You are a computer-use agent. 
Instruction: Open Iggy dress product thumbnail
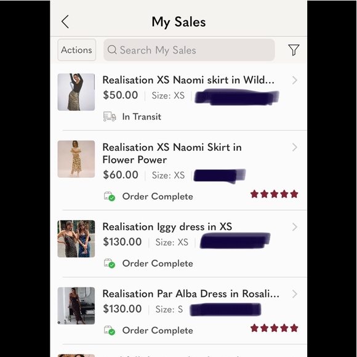click(x=76, y=239)
